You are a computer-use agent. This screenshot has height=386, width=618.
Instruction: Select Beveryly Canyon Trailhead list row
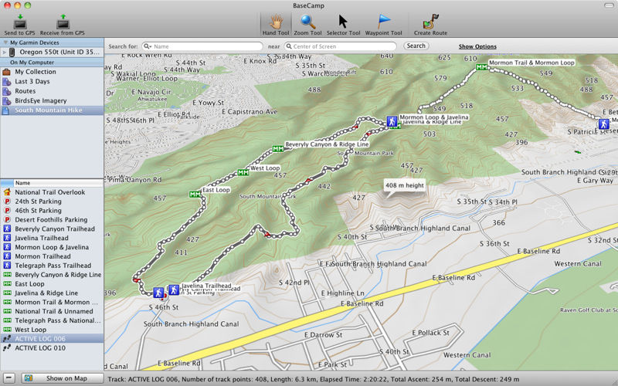[52, 229]
